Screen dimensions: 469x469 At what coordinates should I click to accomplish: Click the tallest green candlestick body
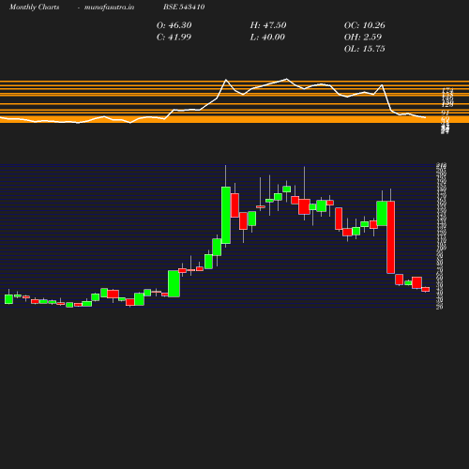click(226, 215)
